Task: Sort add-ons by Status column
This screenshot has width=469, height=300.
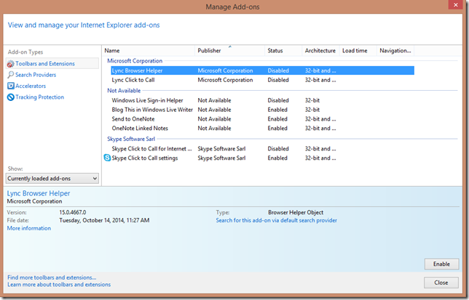Action: click(275, 51)
